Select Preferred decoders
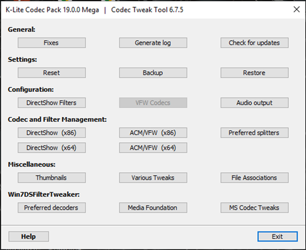 (51, 208)
